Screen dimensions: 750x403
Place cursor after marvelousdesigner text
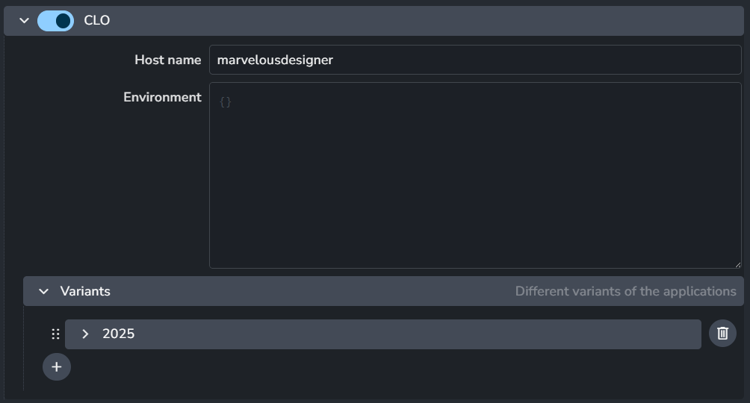[334, 60]
